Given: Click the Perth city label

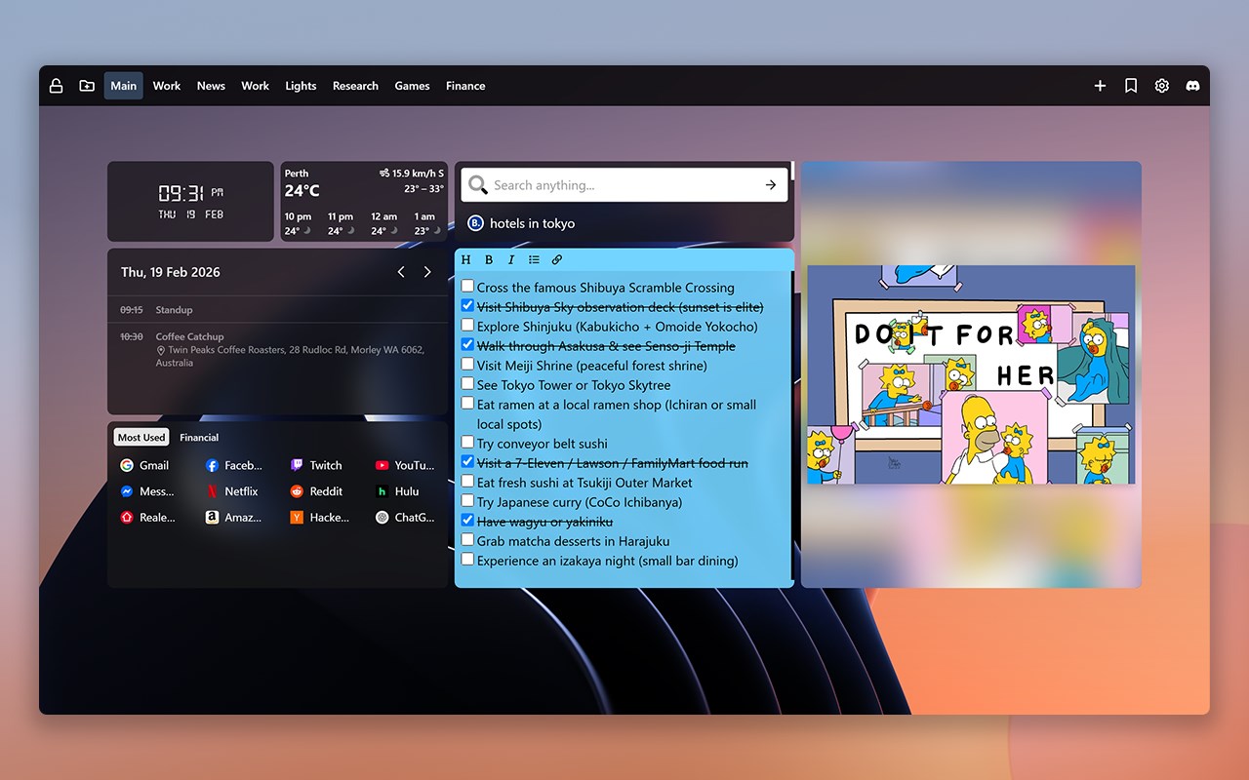Looking at the screenshot, I should coord(297,174).
